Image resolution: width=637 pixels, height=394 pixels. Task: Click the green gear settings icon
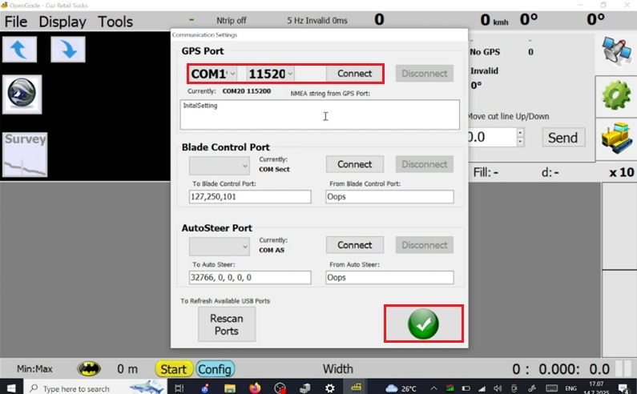tap(615, 96)
